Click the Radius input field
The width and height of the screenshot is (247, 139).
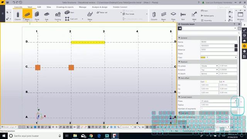point(219,105)
